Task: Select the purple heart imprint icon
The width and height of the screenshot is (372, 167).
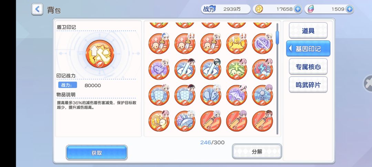Action: pos(159,69)
